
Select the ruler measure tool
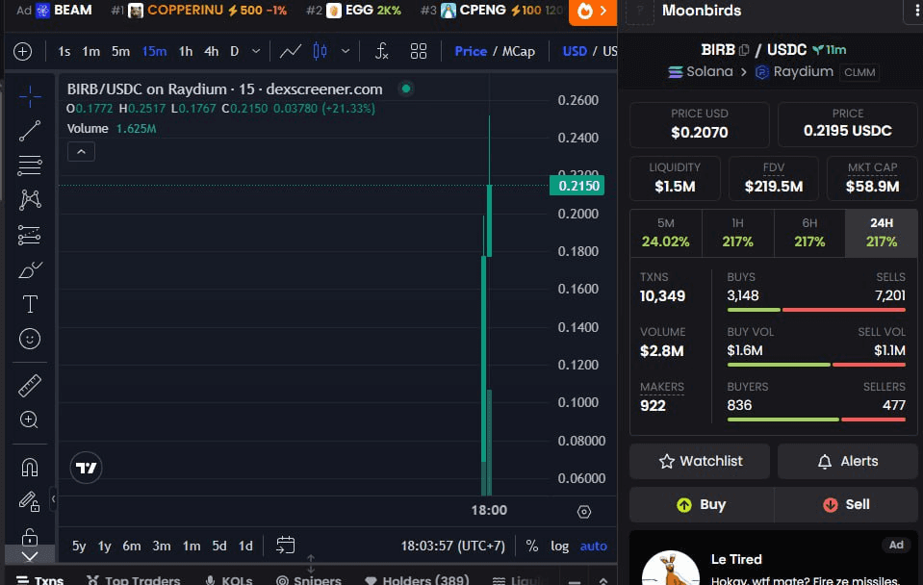coord(30,386)
